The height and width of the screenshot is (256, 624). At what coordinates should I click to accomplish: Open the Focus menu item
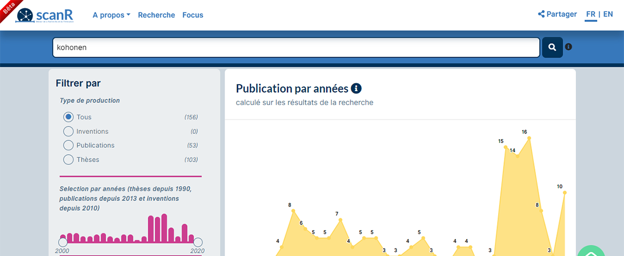point(193,15)
